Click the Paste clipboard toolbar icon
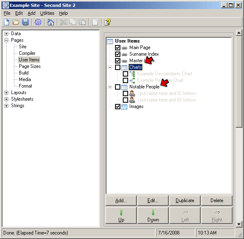The image size is (244, 239). [82, 22]
